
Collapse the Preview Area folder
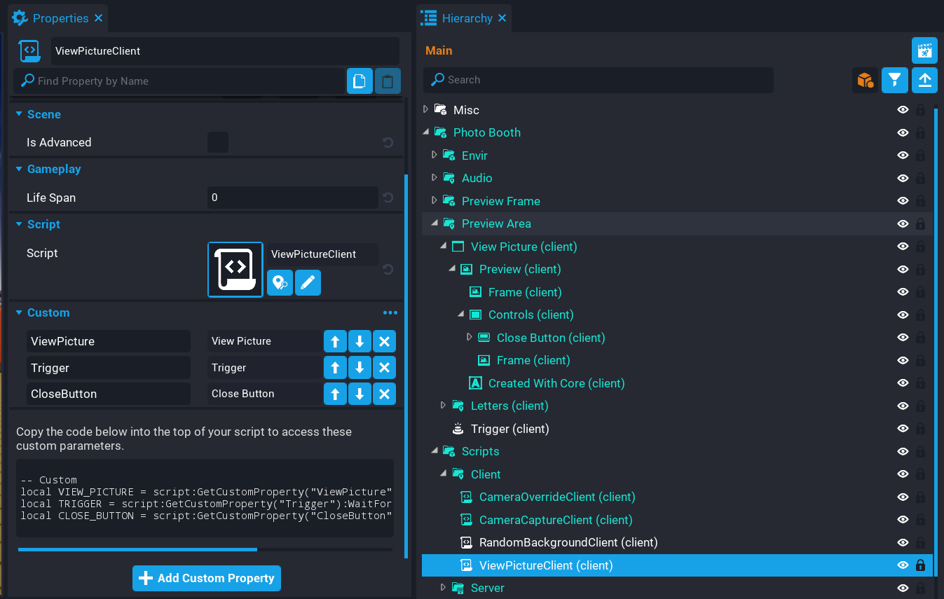click(x=435, y=223)
